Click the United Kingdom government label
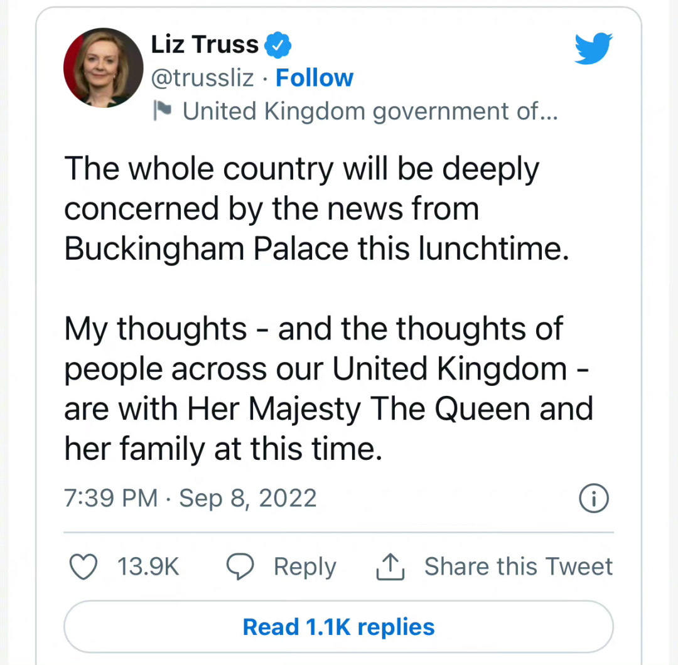The image size is (678, 665). coord(370,111)
